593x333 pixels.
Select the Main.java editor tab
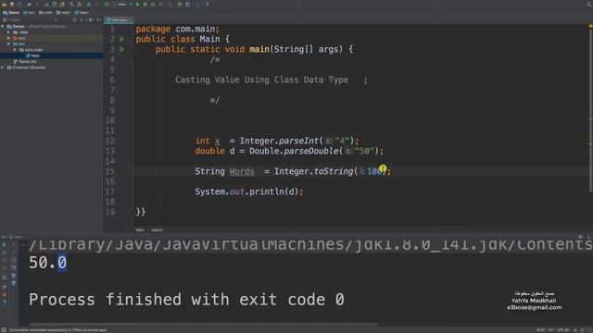point(119,19)
